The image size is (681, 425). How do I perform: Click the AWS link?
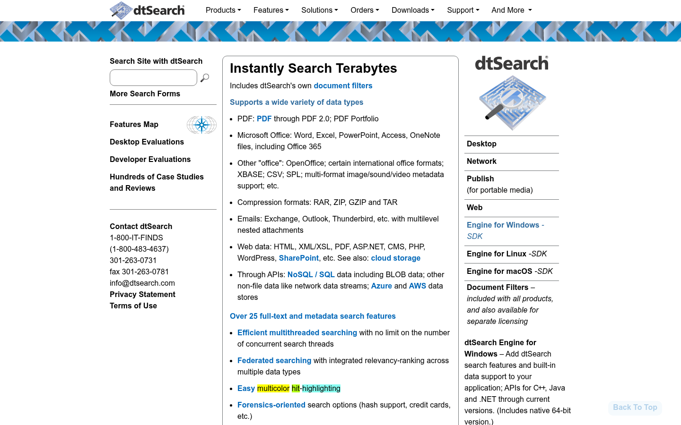[418, 286]
